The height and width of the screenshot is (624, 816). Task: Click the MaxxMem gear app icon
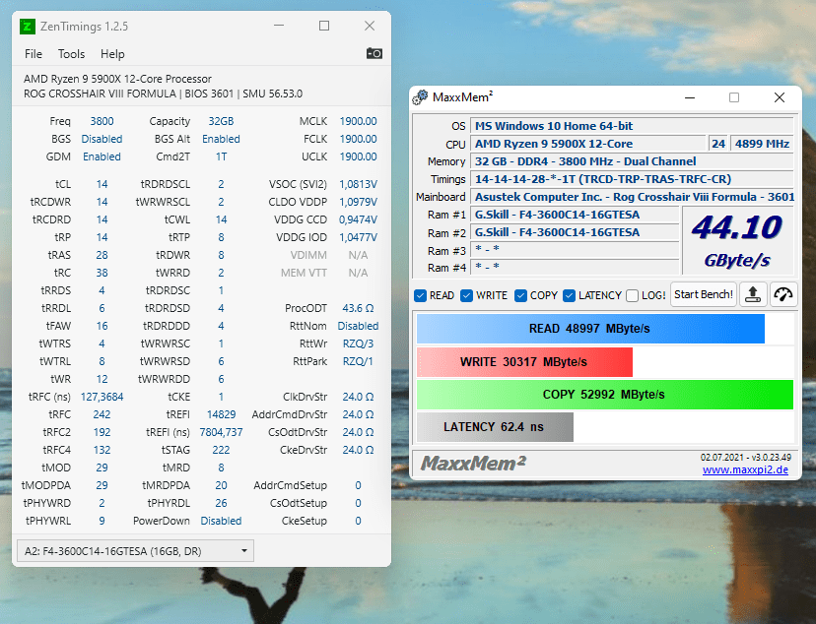click(x=420, y=97)
